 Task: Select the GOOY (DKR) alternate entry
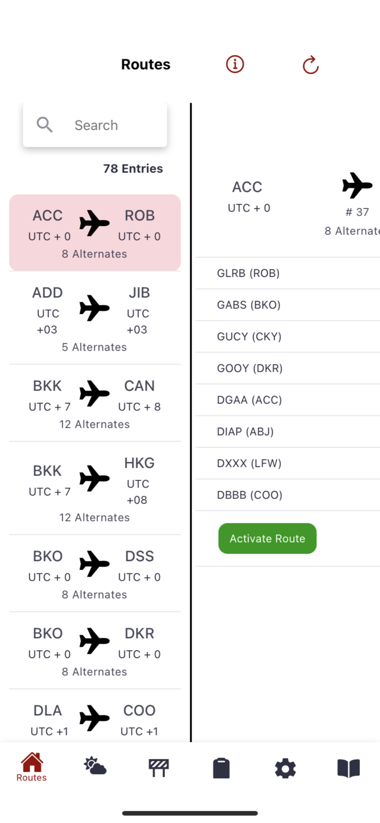click(288, 368)
